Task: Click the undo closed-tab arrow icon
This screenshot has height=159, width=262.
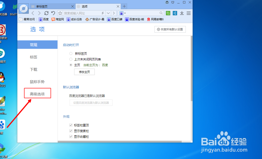Action: [53, 13]
